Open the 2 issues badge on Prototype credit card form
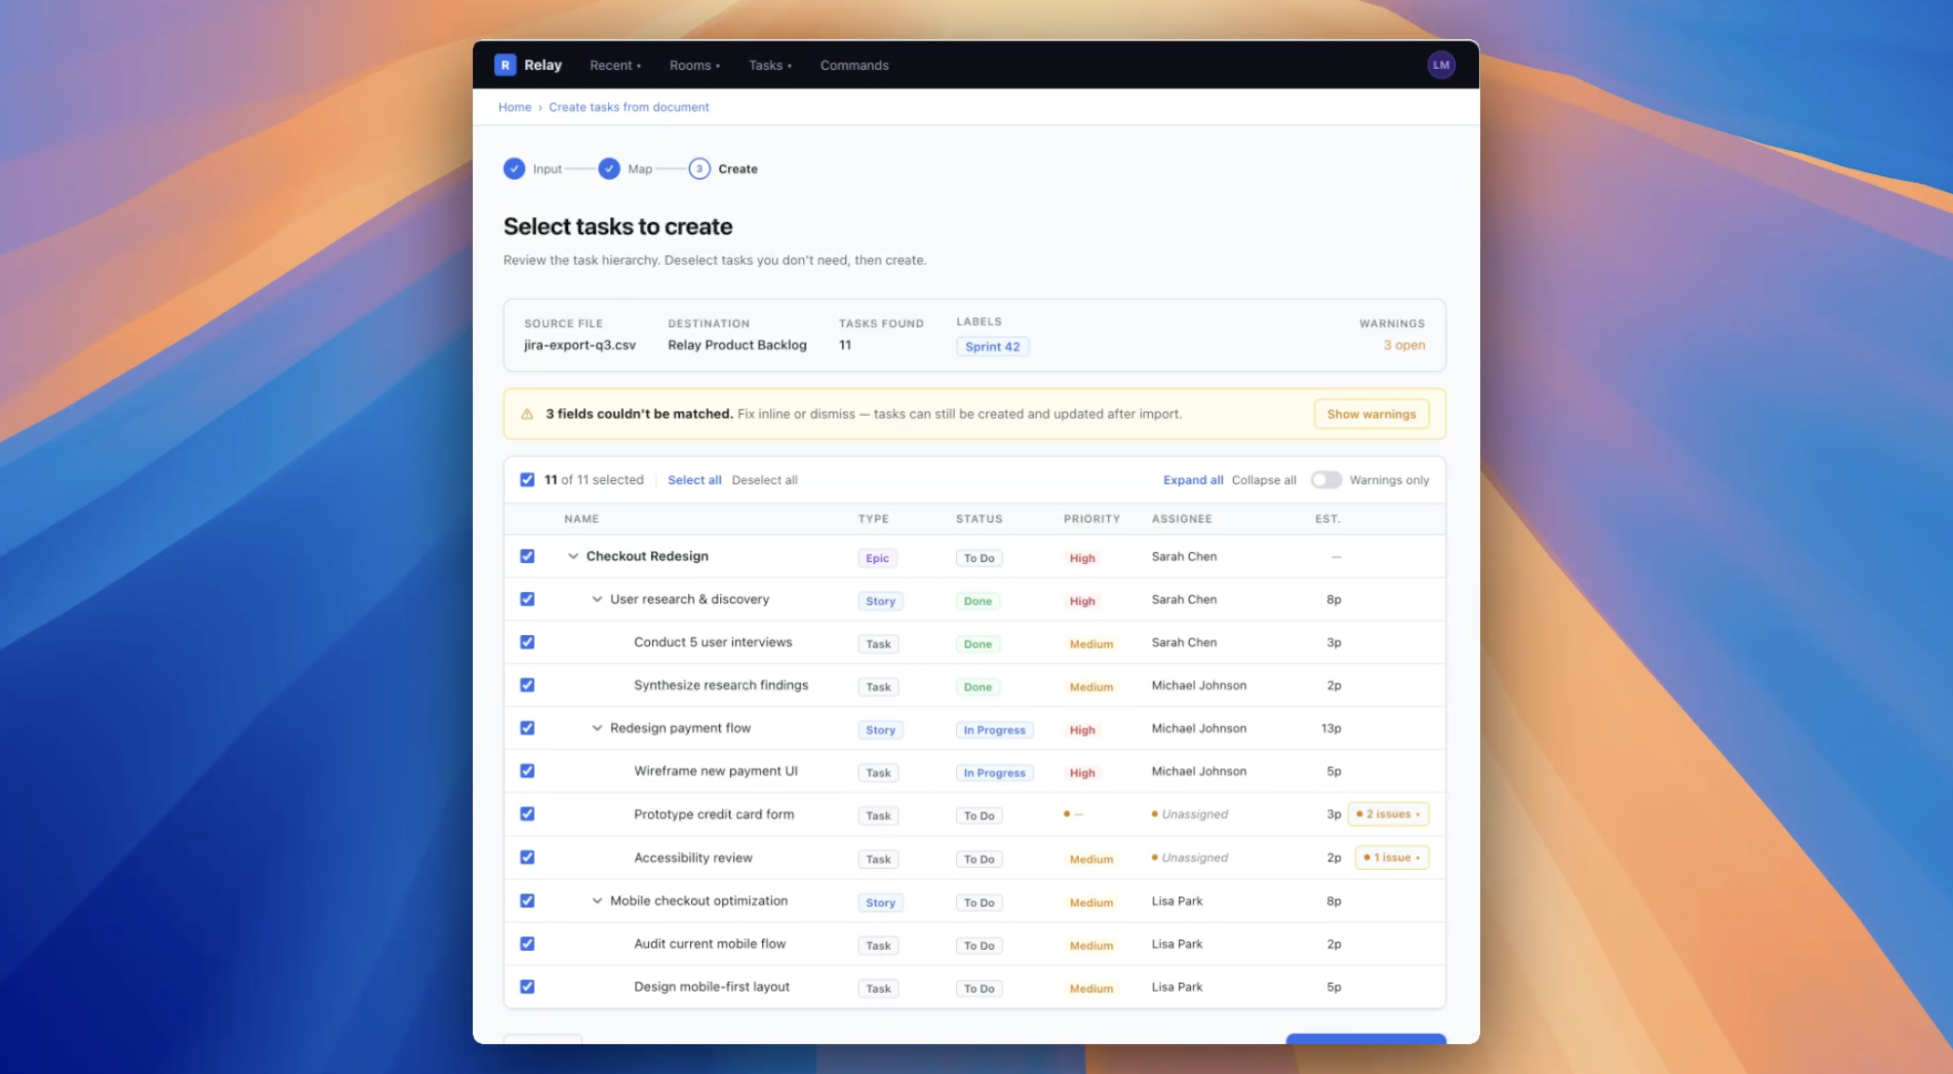This screenshot has height=1074, width=1953. tap(1389, 813)
